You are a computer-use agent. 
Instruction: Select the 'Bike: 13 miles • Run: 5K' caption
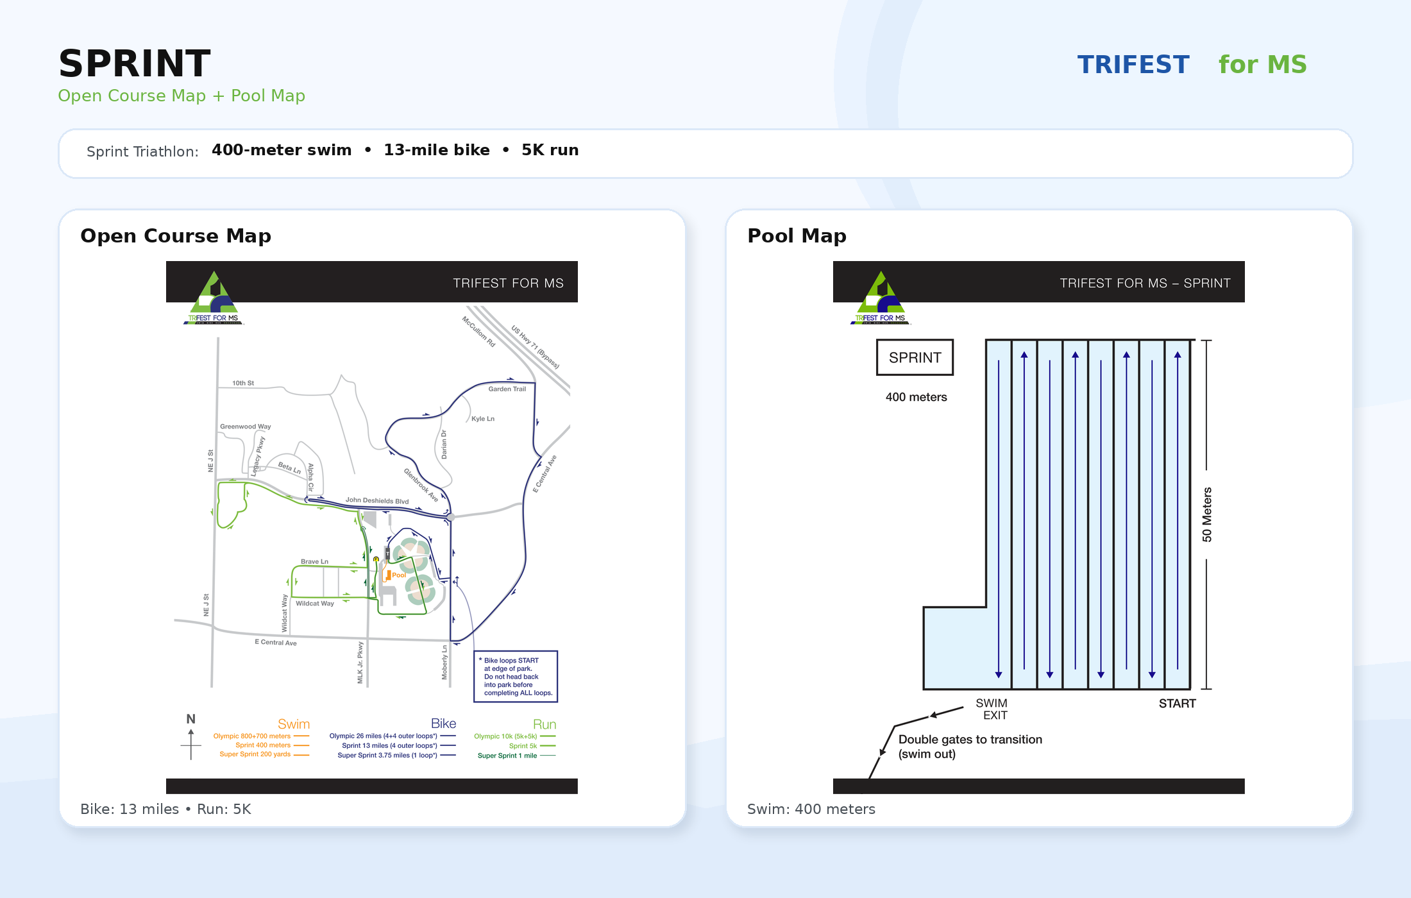(x=165, y=809)
